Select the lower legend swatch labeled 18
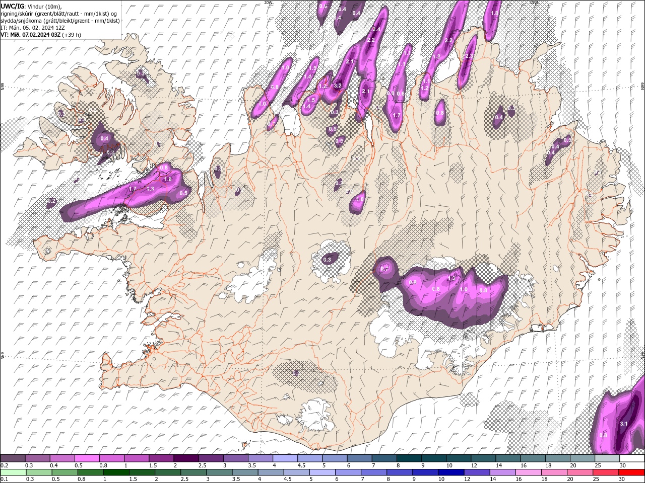 click(x=554, y=472)
